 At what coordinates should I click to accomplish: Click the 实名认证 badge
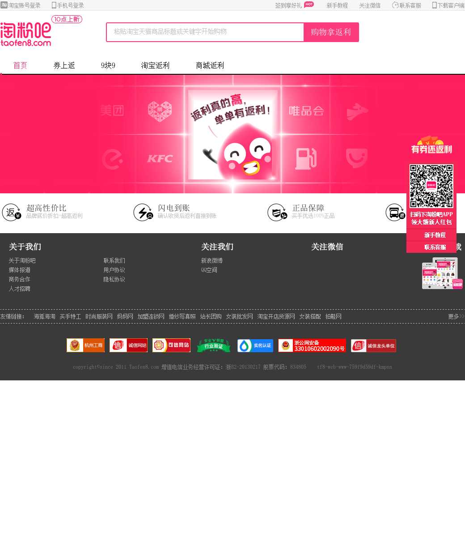(x=255, y=345)
